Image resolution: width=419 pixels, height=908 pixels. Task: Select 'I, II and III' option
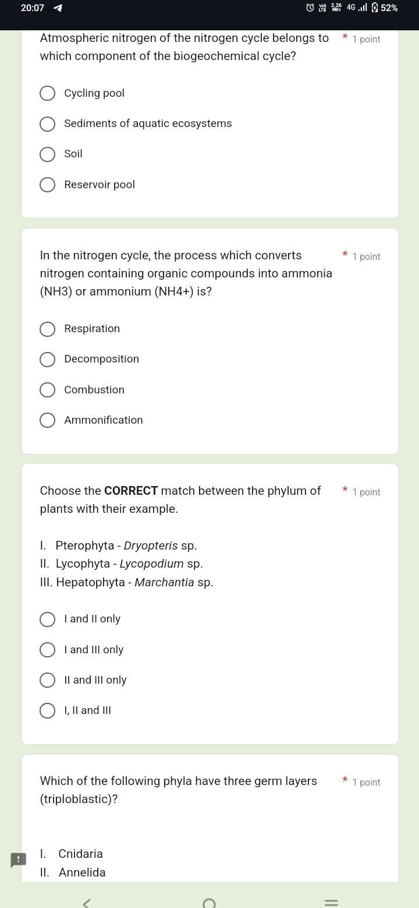click(x=48, y=710)
